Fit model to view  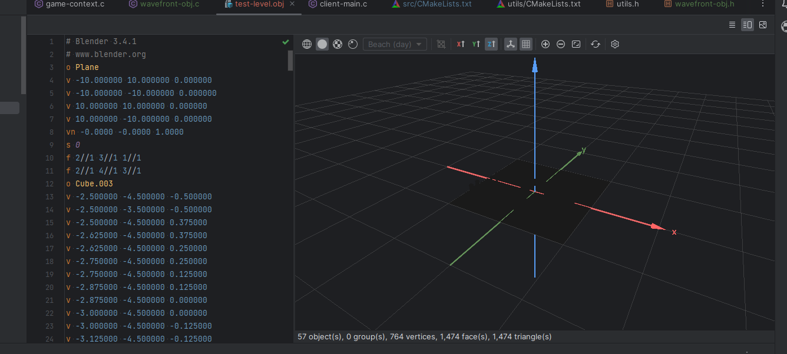point(576,44)
